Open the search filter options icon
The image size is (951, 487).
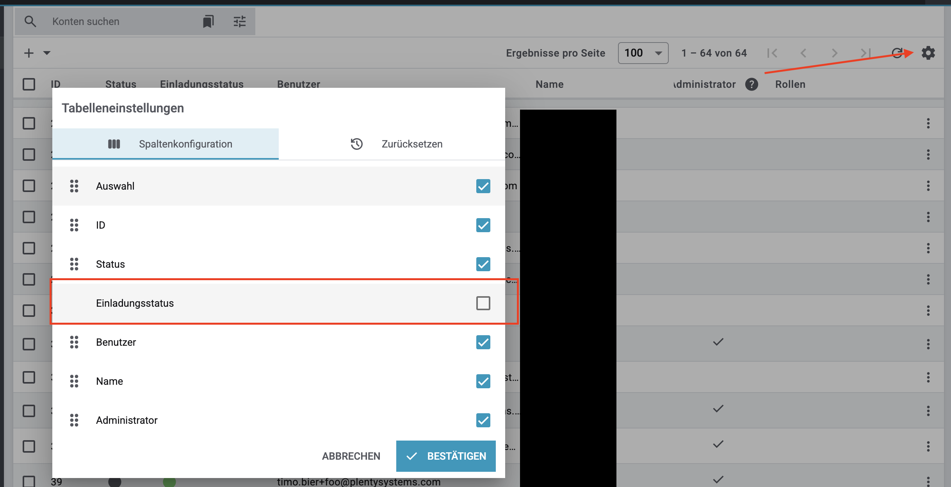coord(239,21)
